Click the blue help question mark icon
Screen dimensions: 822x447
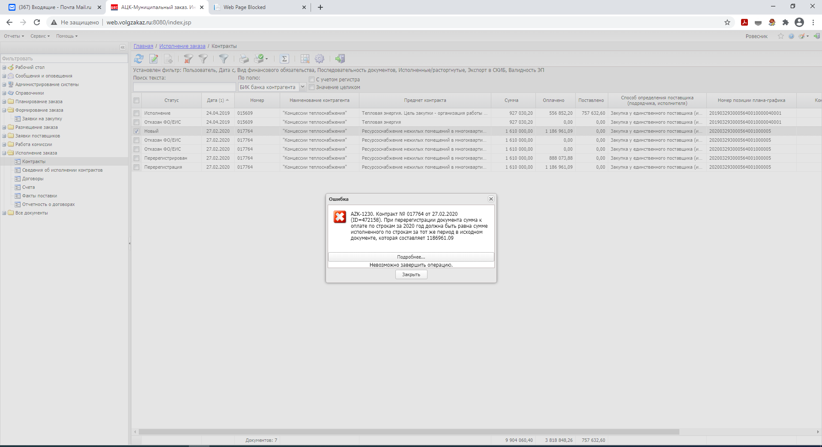[x=791, y=36]
